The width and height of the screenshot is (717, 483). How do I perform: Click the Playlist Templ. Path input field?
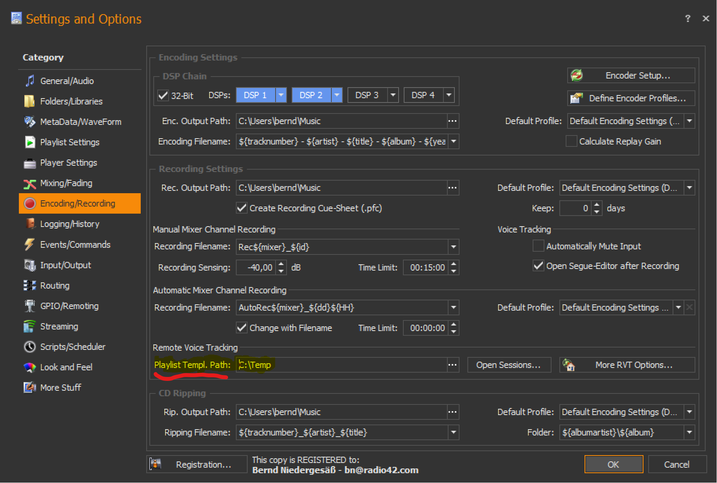coord(341,365)
